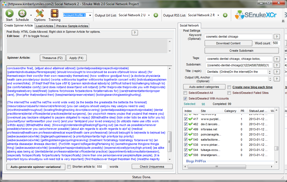The width and height of the screenshot is (287, 182).
Task: Switch to Load Articles tab
Action: (x=44, y=26)
